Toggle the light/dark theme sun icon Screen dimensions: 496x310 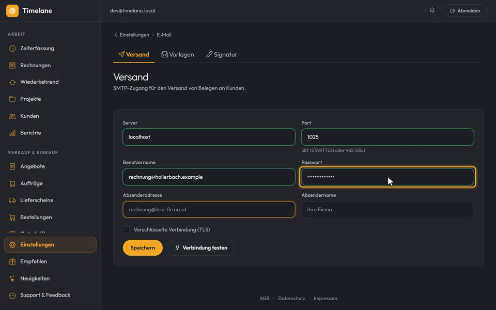432,10
